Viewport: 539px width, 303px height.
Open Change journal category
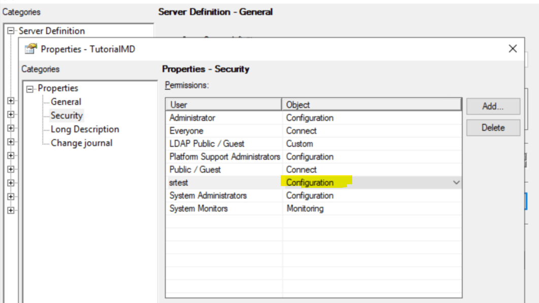(x=82, y=143)
